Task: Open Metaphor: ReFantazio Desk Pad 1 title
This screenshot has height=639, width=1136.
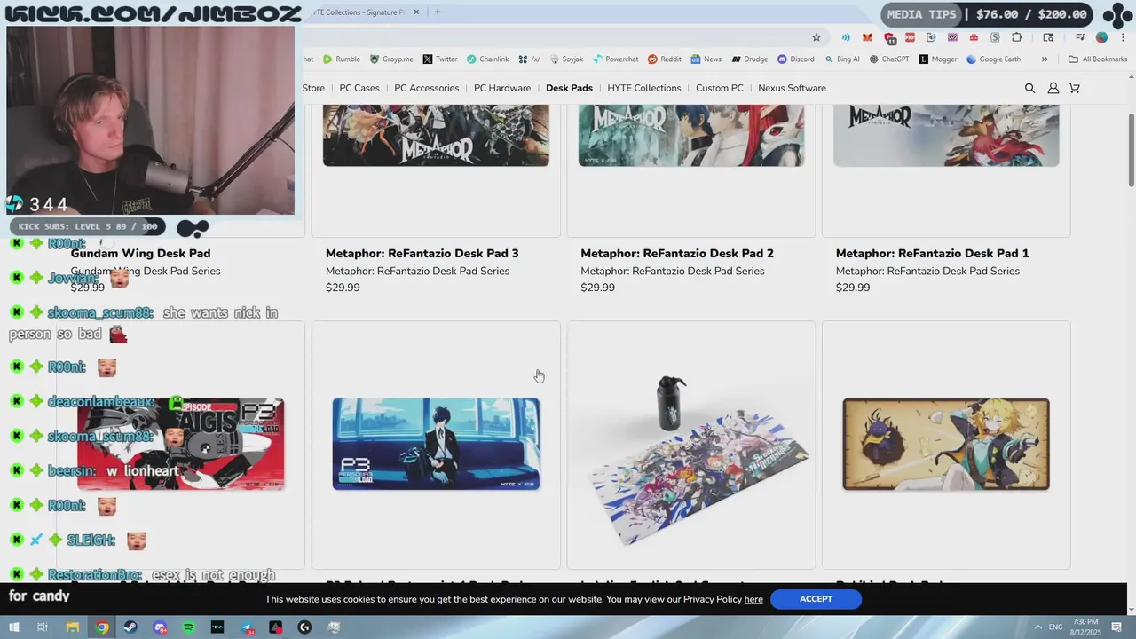Action: pos(932,254)
